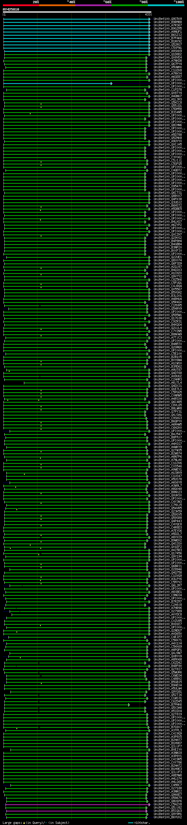The height and width of the screenshot is (825, 187).
Task: Select the UniRef100_A4RSX4 label
Action: [x=167, y=399]
